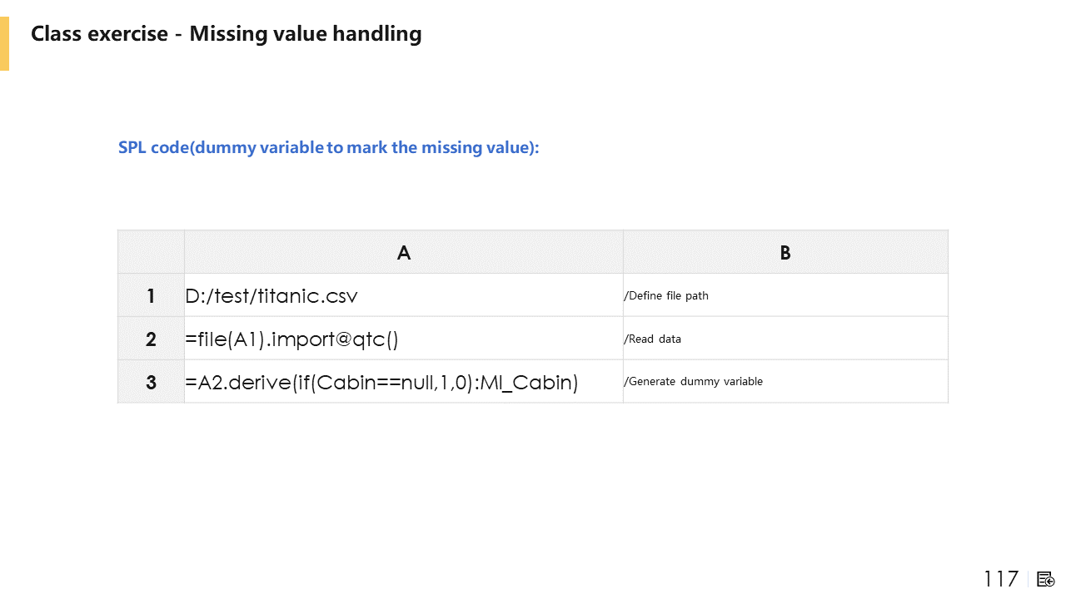Click the '/Generate dummy variable' comment

[693, 382]
